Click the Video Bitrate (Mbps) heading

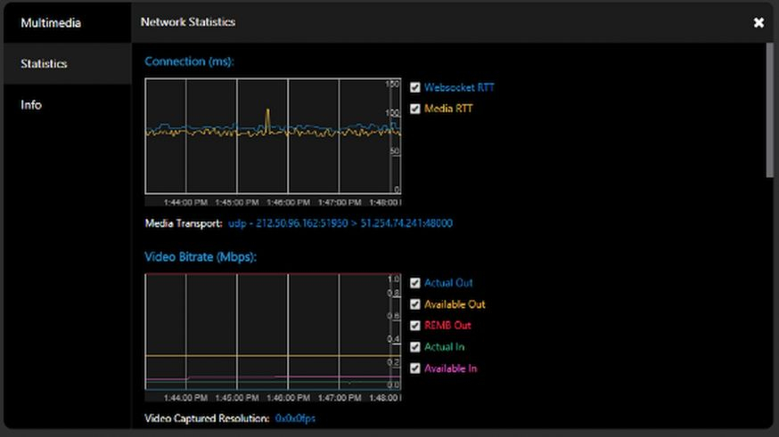point(201,257)
